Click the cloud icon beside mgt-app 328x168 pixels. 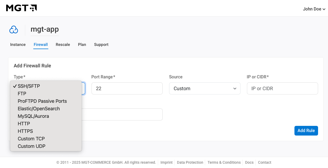click(x=14, y=30)
